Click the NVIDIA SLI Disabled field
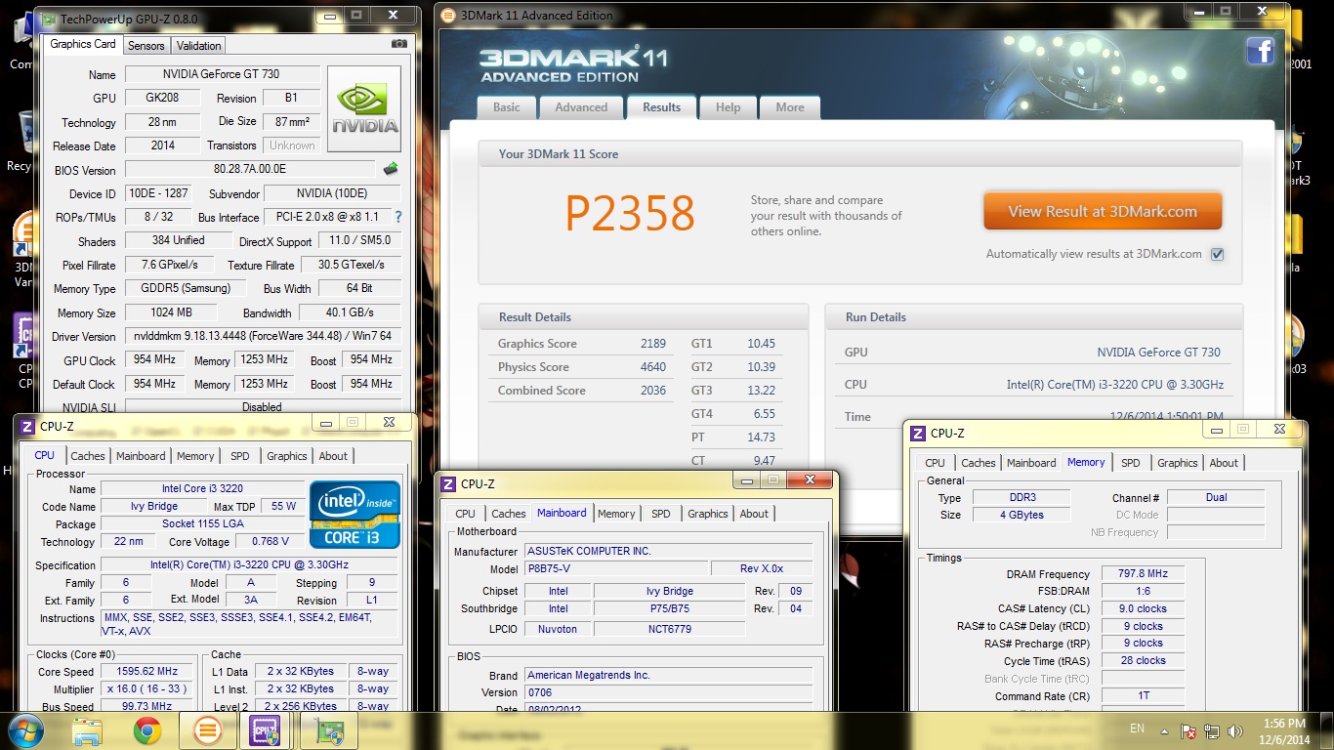Screen dimensions: 1334x750 (262, 407)
